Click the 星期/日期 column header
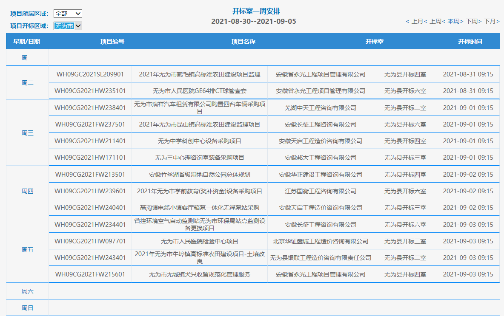The height and width of the screenshot is (316, 504). pos(27,42)
